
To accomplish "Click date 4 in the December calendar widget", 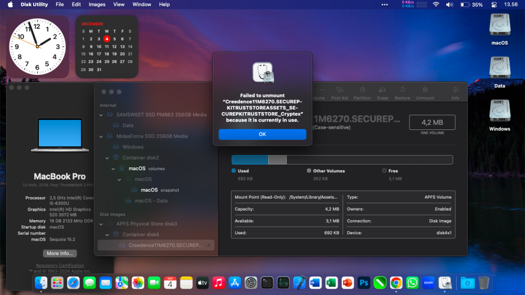I will (107, 39).
